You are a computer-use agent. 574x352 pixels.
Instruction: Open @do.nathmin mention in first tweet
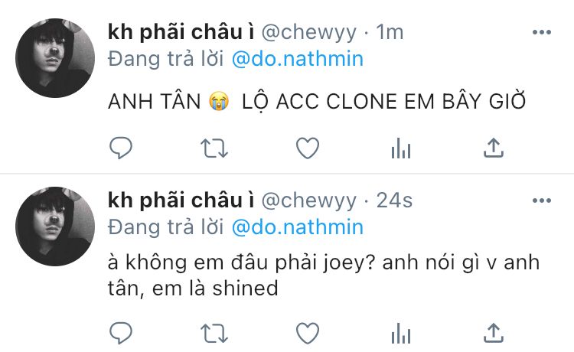coord(298,59)
